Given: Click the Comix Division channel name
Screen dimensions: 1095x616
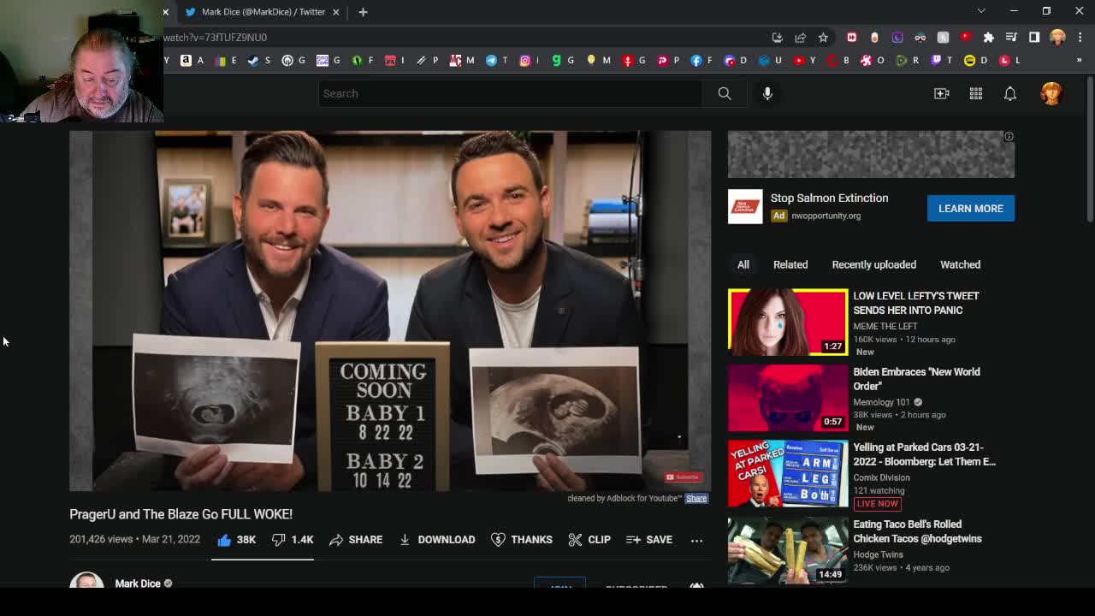Looking at the screenshot, I should 881,477.
